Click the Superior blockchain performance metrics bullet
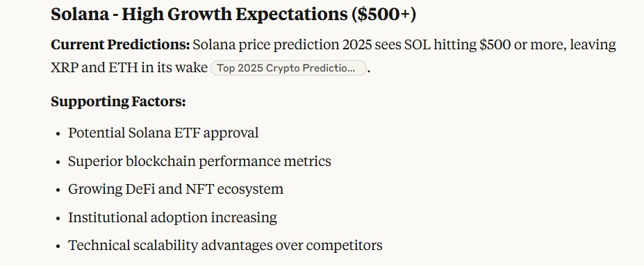Screen dimensions: 644x266 (x=199, y=161)
